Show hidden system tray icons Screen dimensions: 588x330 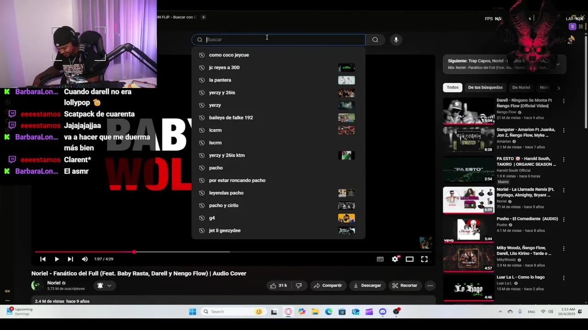(x=500, y=312)
